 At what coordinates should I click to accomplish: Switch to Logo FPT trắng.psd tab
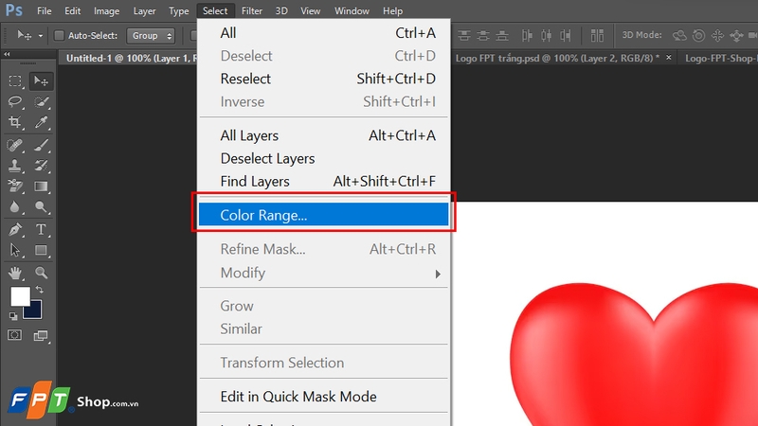(x=557, y=59)
